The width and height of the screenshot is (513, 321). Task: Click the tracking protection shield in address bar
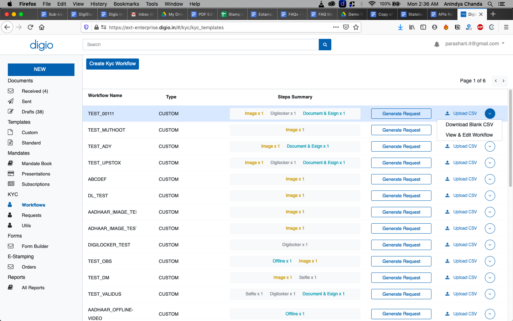(86, 27)
